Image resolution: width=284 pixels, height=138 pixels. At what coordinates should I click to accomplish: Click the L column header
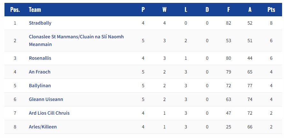click(x=186, y=10)
